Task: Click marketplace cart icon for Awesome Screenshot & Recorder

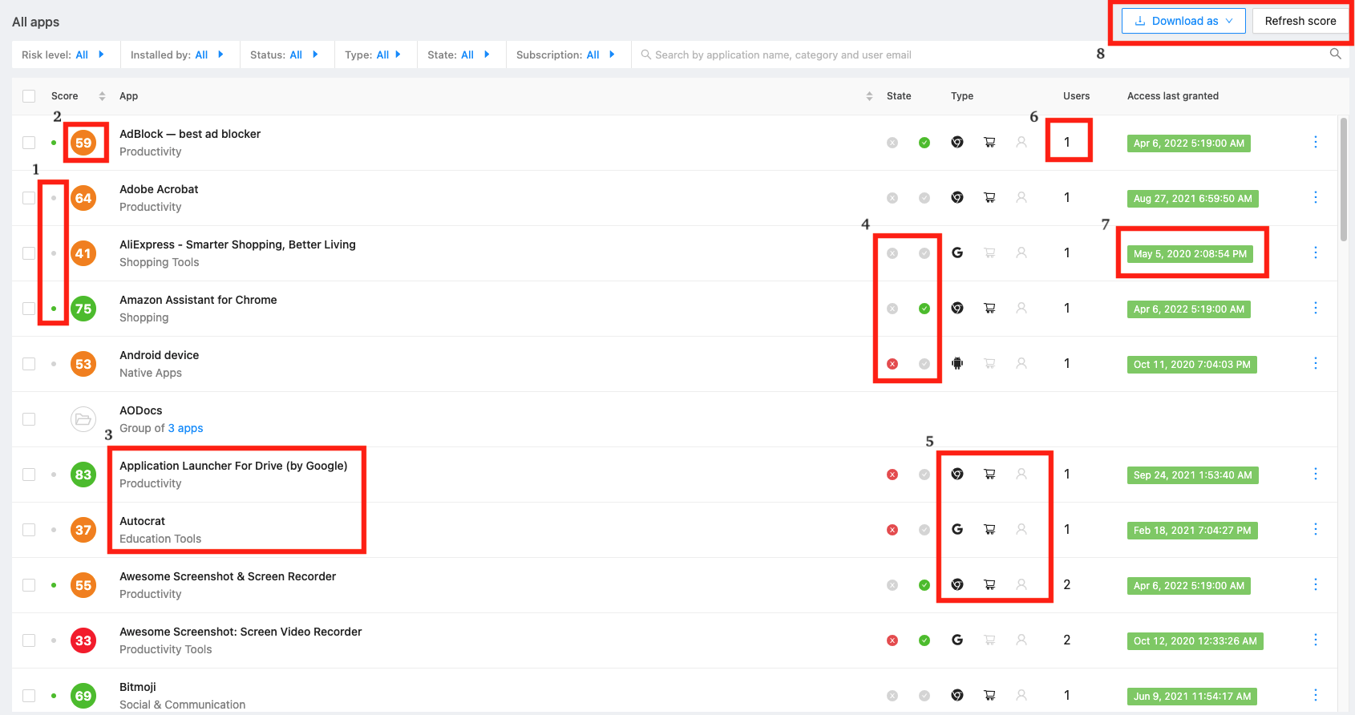Action: click(x=989, y=585)
